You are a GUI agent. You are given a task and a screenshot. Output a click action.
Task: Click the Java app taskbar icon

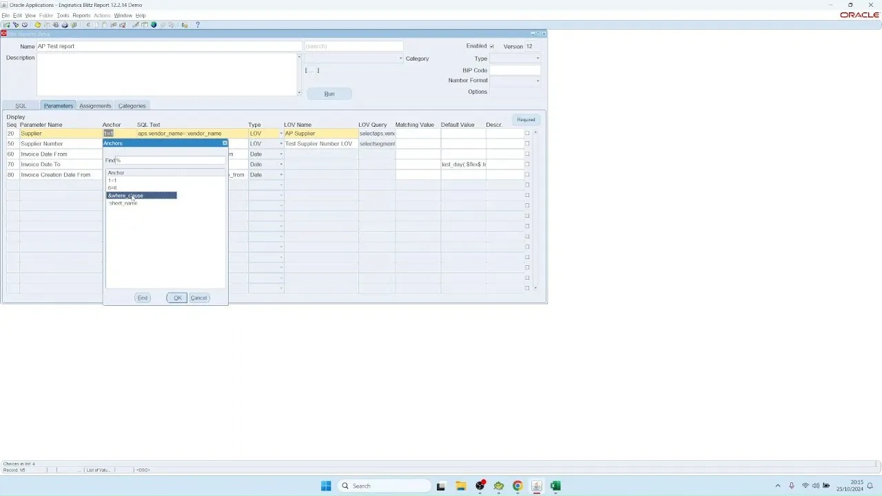(x=537, y=486)
